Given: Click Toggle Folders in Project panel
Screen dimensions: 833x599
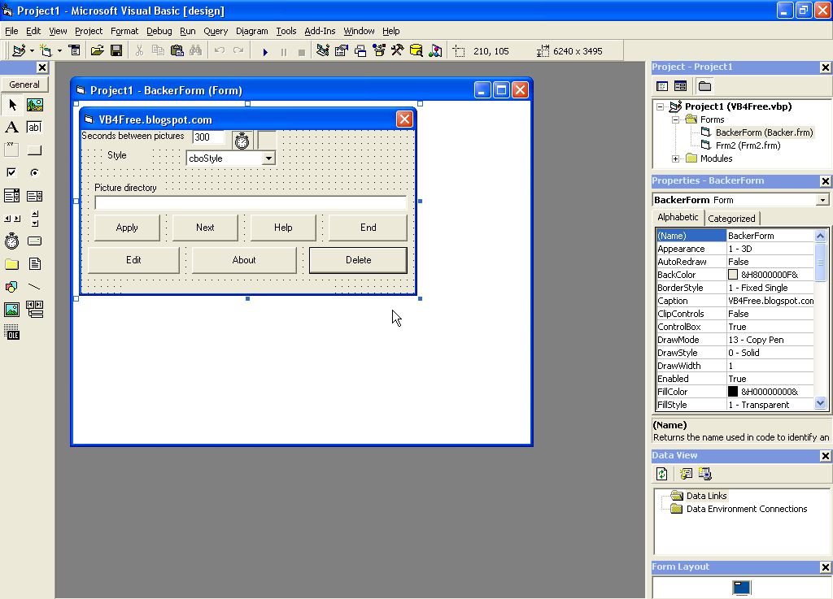Looking at the screenshot, I should tap(704, 86).
